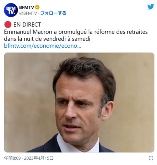
Task: Click the @BFMTV handle
Action: click(x=28, y=13)
